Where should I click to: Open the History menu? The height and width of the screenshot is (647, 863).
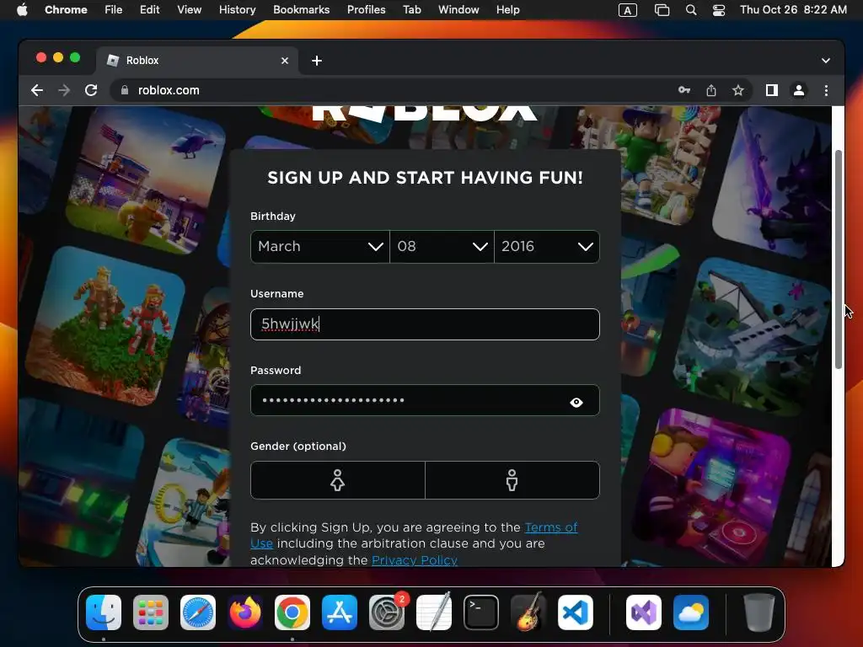237,10
